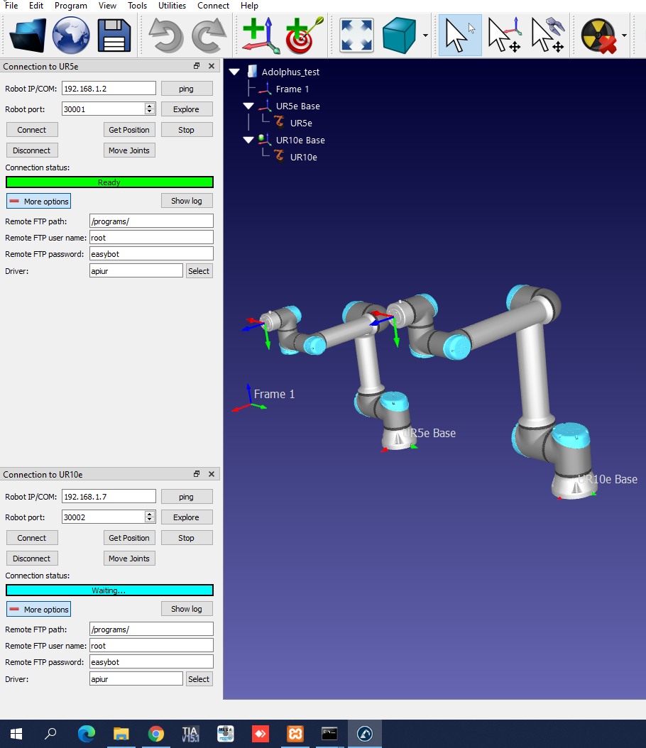The width and height of the screenshot is (646, 748).
Task: Select the Move reference frame tool
Action: click(x=505, y=35)
